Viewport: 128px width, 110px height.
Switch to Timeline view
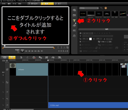[12, 58]
